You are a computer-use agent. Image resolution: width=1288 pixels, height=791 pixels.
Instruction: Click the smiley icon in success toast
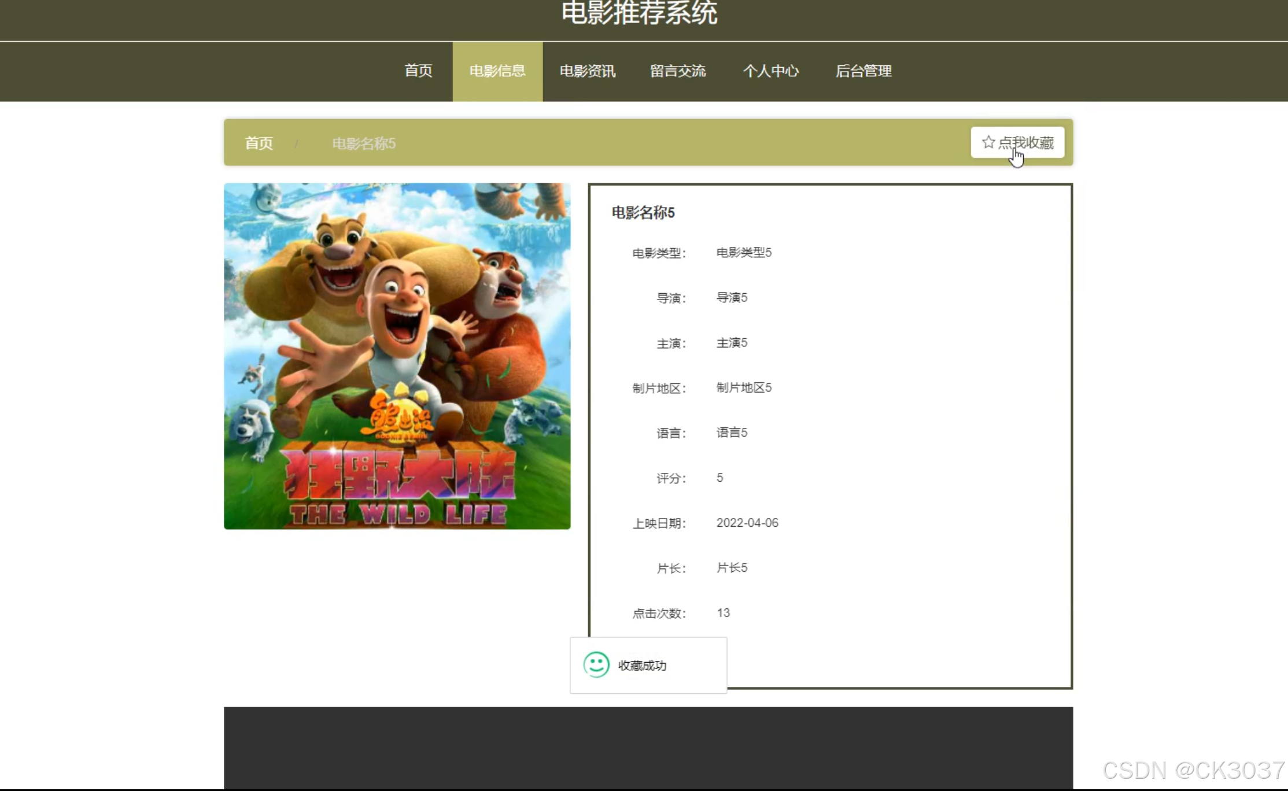pyautogui.click(x=596, y=665)
